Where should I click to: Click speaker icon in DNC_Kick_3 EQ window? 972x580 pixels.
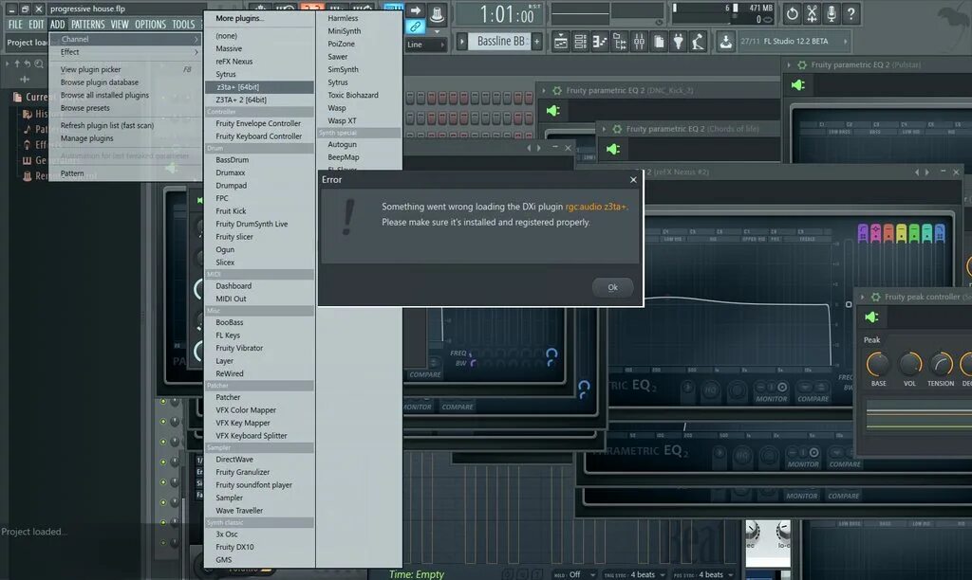[553, 111]
